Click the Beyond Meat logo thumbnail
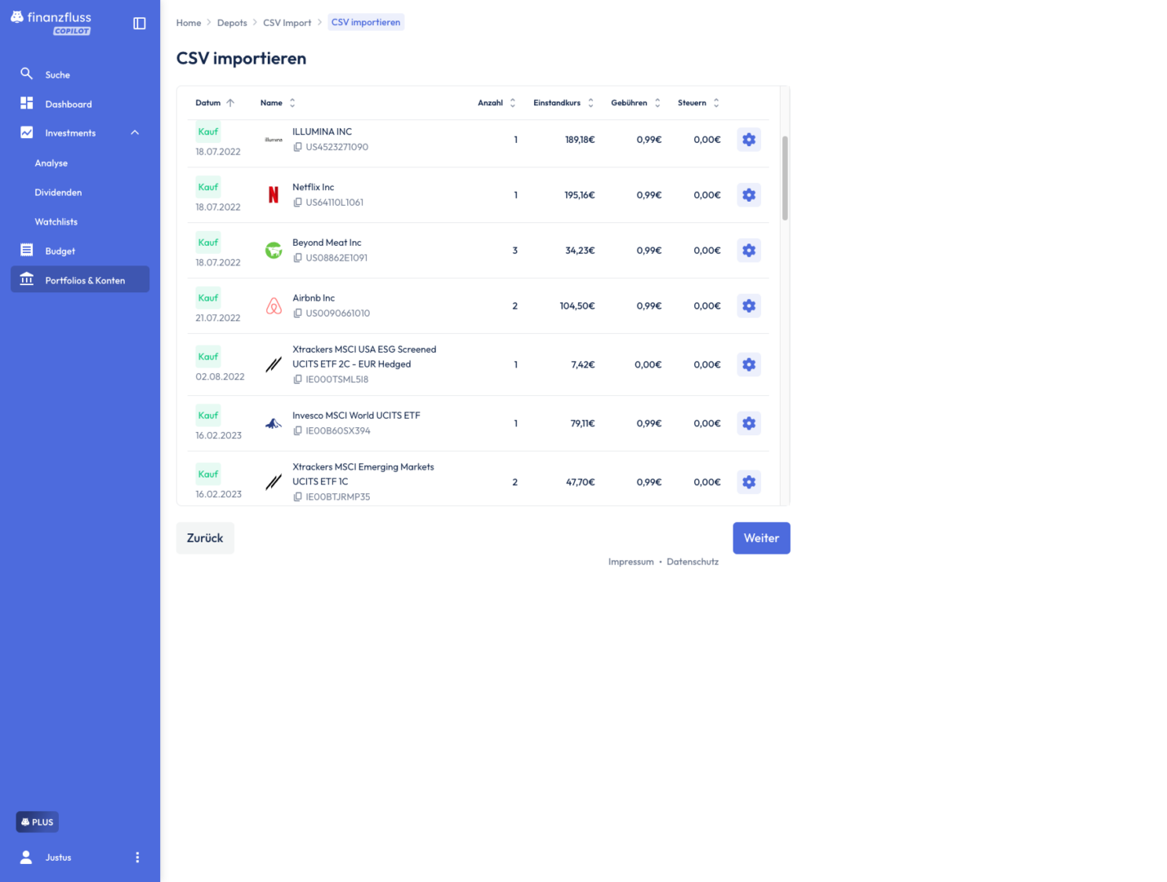Viewport: 1167px width, 882px height. point(274,251)
